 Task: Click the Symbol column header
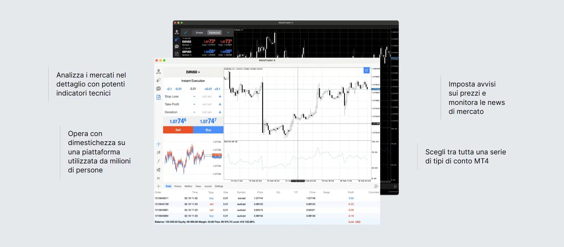[x=241, y=193]
